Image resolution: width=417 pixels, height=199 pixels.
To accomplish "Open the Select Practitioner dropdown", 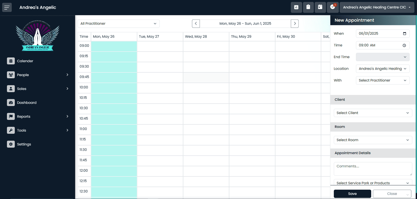I will click(x=383, y=80).
